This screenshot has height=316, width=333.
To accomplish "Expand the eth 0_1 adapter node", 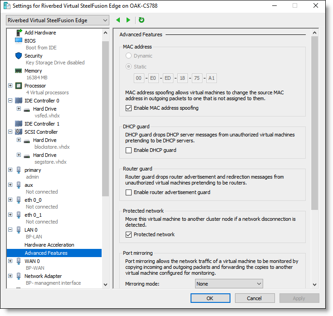I will coord(10,214).
